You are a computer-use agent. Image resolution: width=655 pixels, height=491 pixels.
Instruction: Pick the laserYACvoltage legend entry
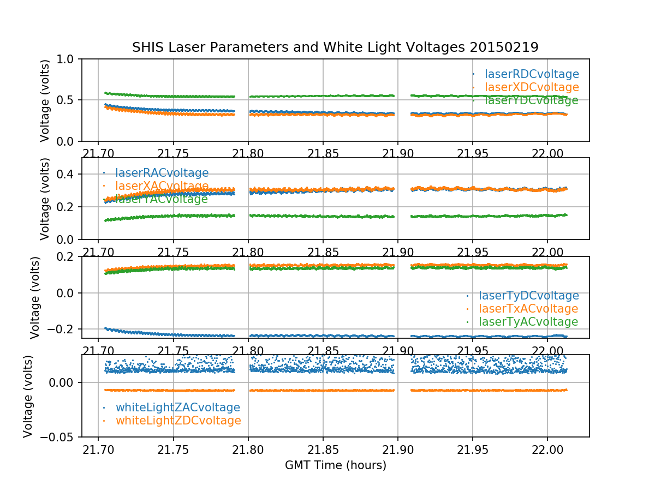(x=162, y=199)
